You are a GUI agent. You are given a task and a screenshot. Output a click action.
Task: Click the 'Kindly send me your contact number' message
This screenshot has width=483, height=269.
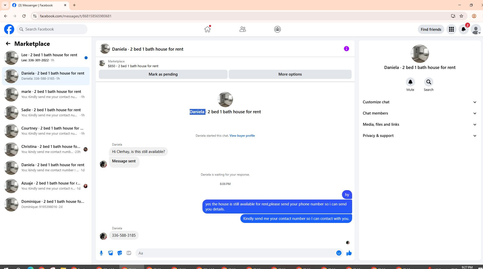296,219
